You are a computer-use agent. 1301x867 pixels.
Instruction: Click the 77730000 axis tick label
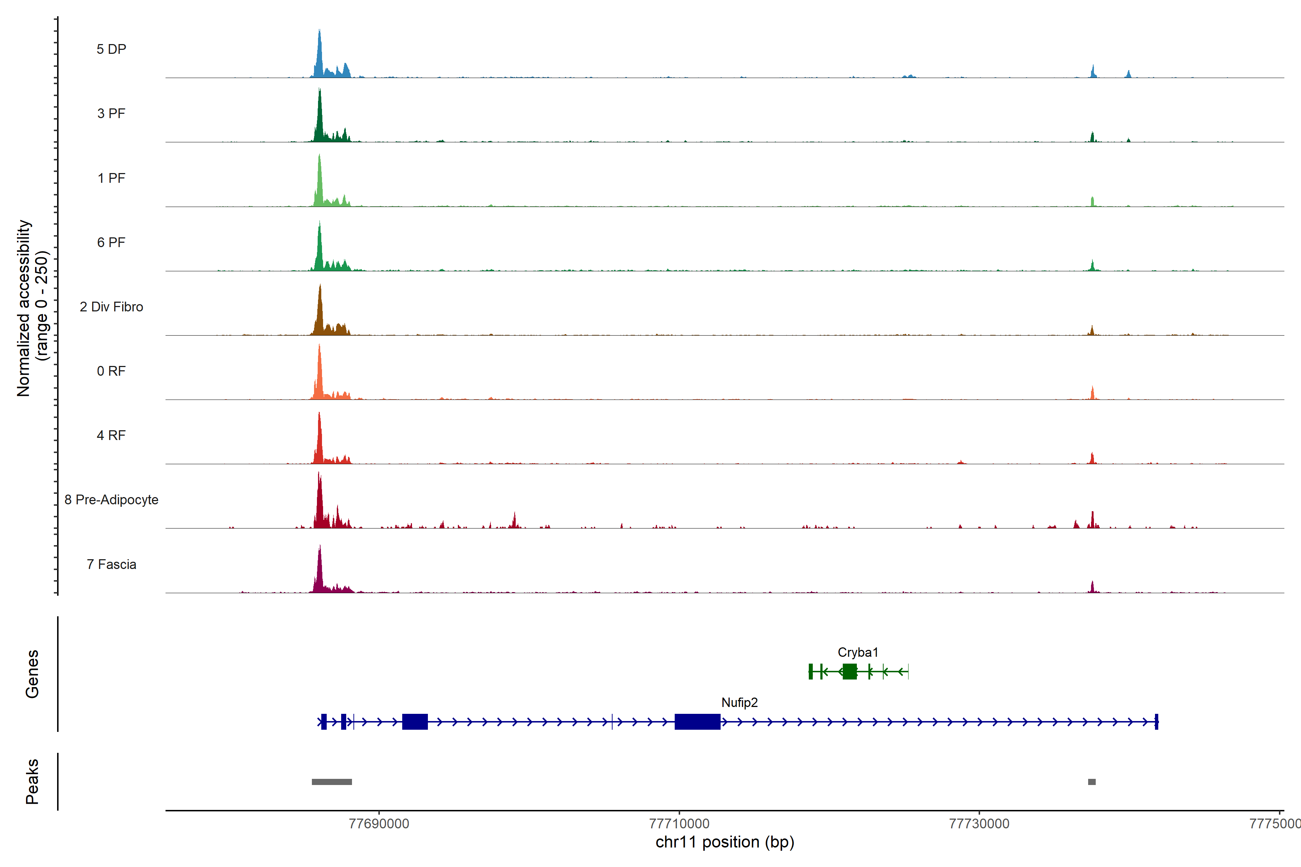click(x=979, y=824)
